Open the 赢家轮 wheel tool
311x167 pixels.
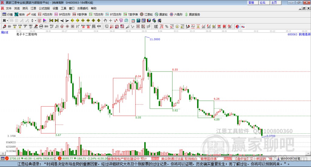click(161, 15)
